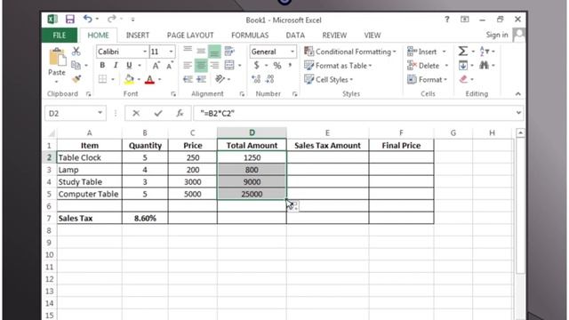
Task: Increase decimal places
Action: 256,79
